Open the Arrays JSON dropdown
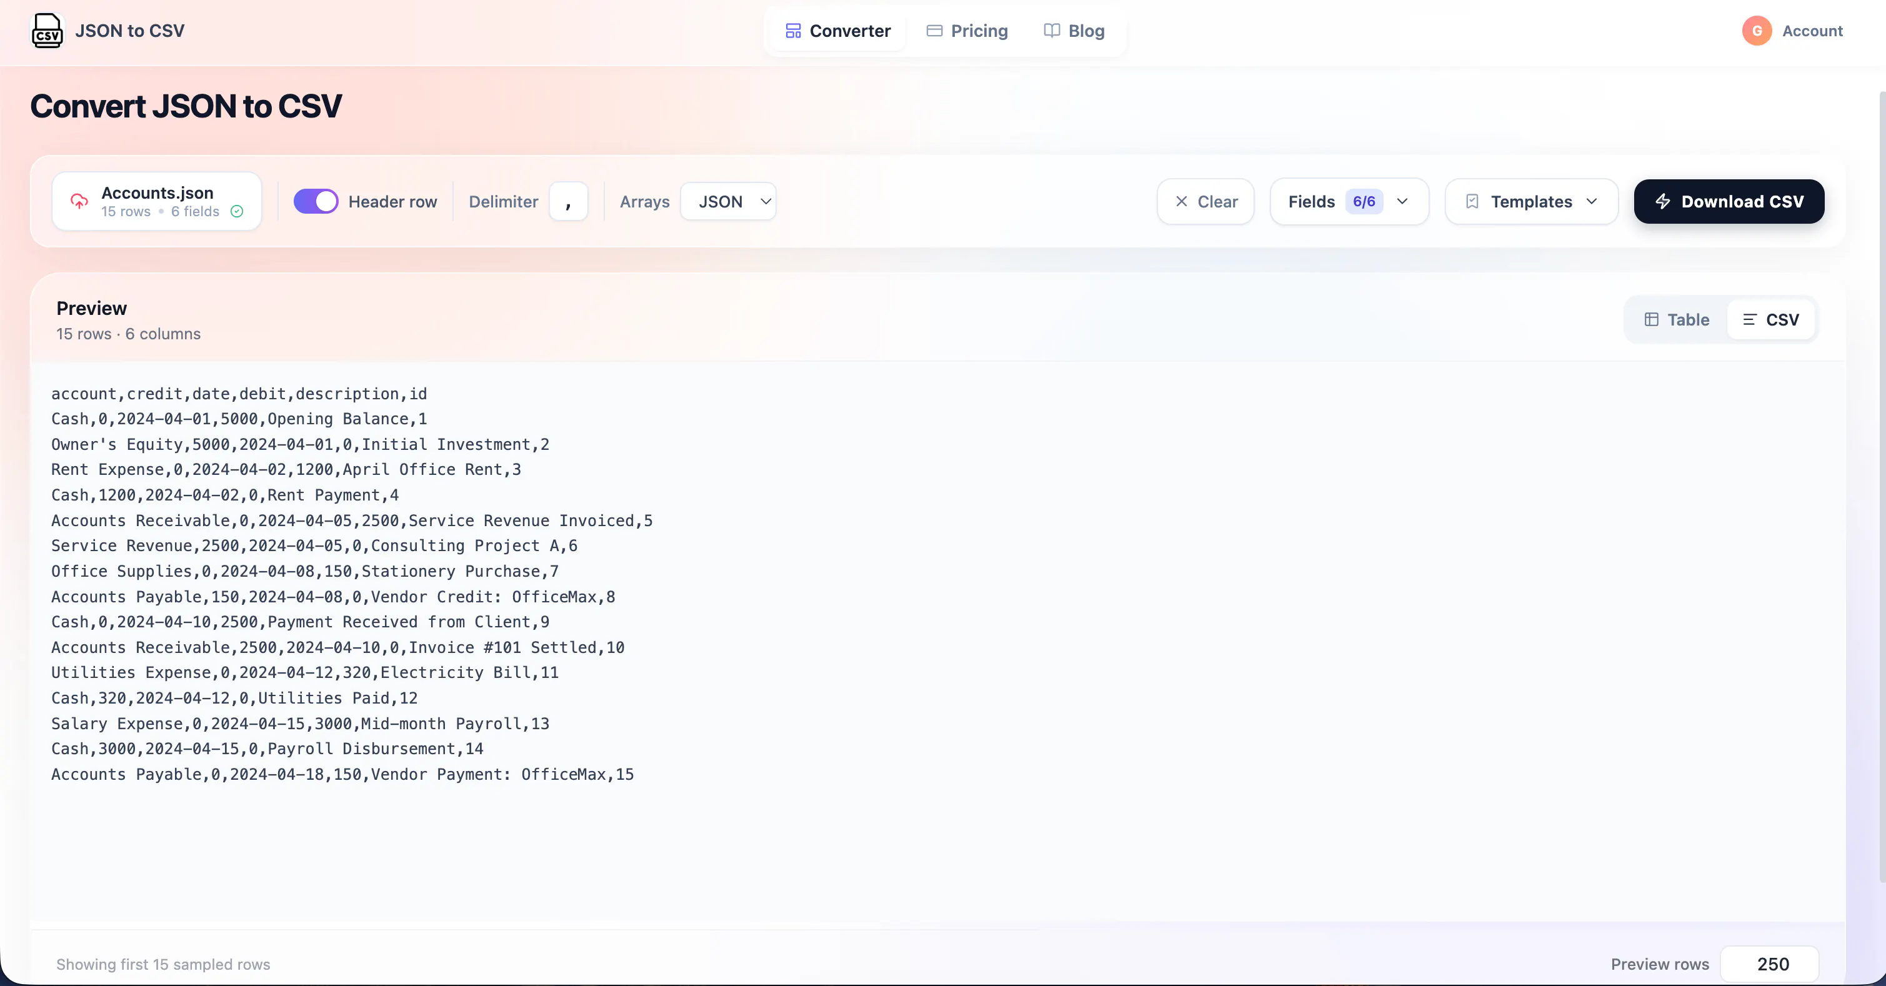 point(728,201)
